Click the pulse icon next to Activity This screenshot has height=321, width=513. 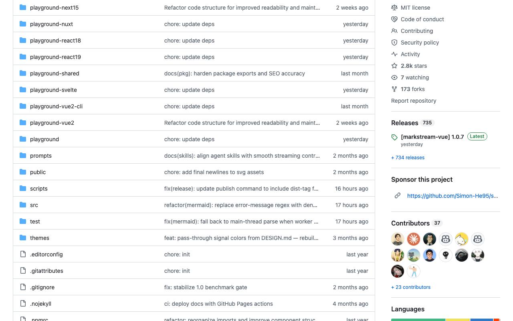[x=394, y=54]
